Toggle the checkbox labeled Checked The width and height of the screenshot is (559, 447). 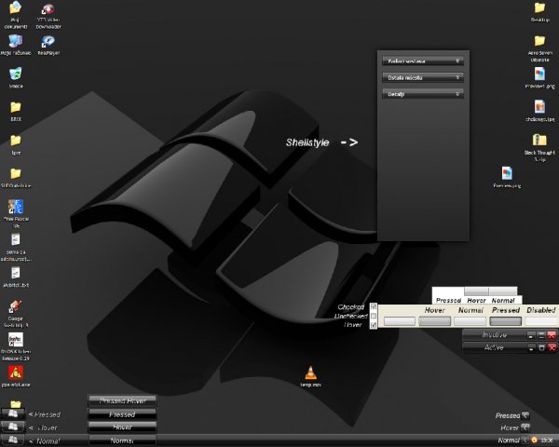pyautogui.click(x=374, y=306)
